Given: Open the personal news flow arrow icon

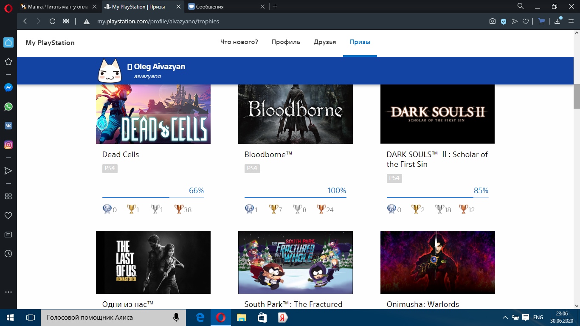Looking at the screenshot, I should [8, 171].
